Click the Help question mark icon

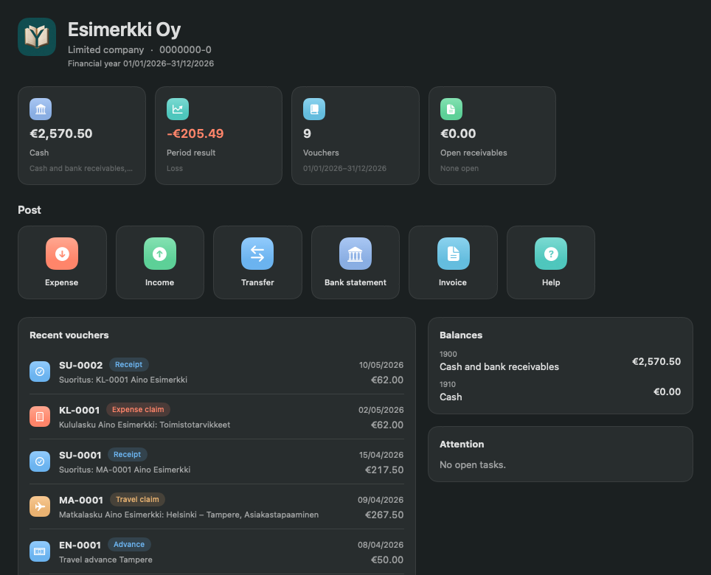(x=551, y=254)
